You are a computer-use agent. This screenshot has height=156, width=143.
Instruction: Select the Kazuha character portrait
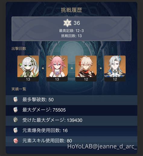pos(86,68)
